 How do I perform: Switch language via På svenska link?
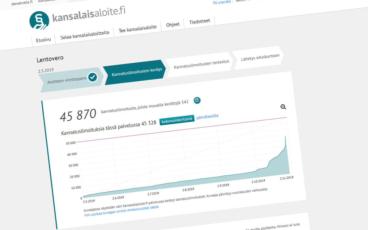[x=222, y=2]
